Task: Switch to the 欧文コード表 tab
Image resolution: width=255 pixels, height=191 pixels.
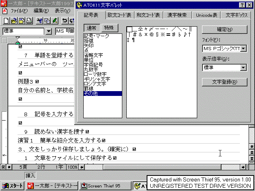Action: click(x=120, y=15)
